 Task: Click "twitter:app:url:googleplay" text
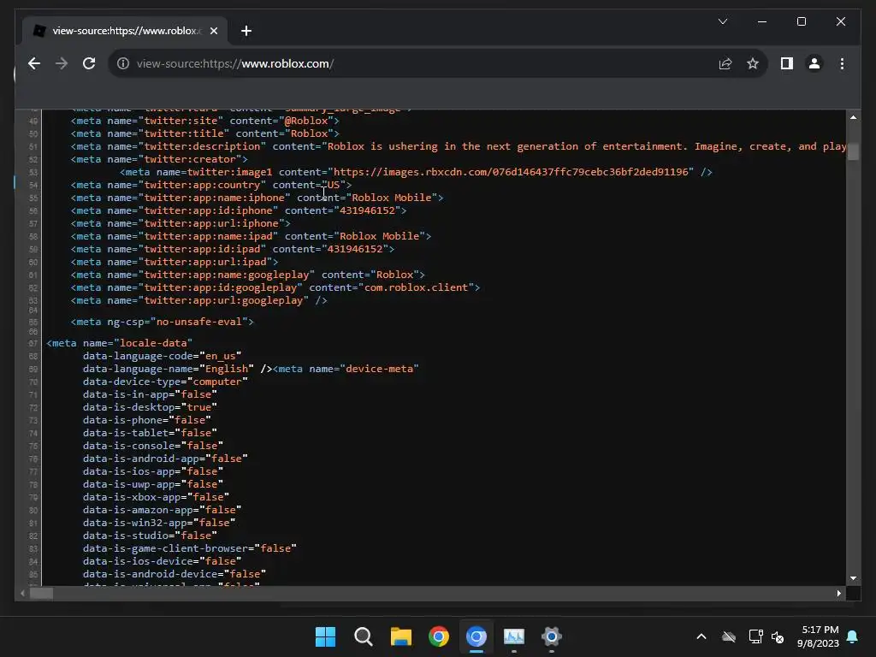point(223,300)
